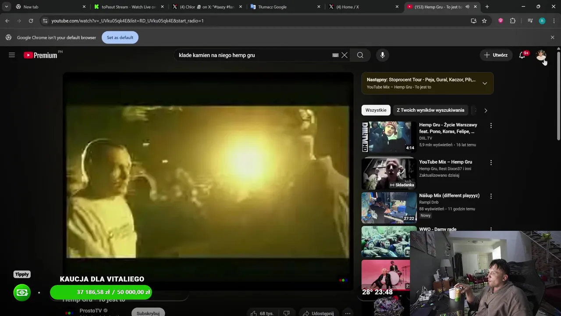Screen dimensions: 561x316
Task: Open Nášup Mix (different playyyz) thumbnail
Action: (x=389, y=207)
